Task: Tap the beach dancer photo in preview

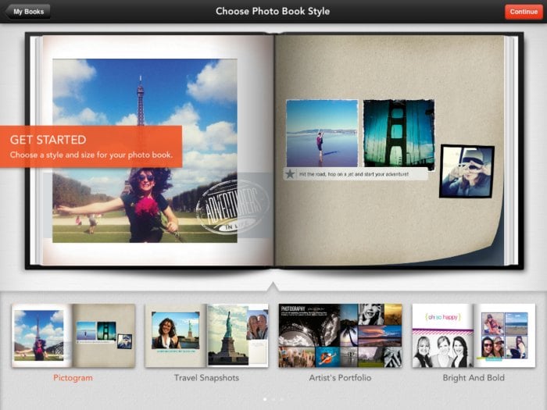Action: [322, 134]
